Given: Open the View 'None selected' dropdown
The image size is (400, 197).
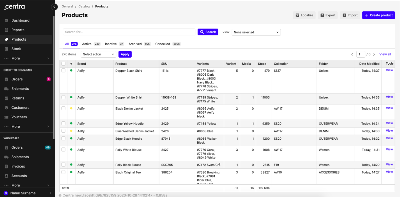Looking at the screenshot, I should click(x=256, y=32).
